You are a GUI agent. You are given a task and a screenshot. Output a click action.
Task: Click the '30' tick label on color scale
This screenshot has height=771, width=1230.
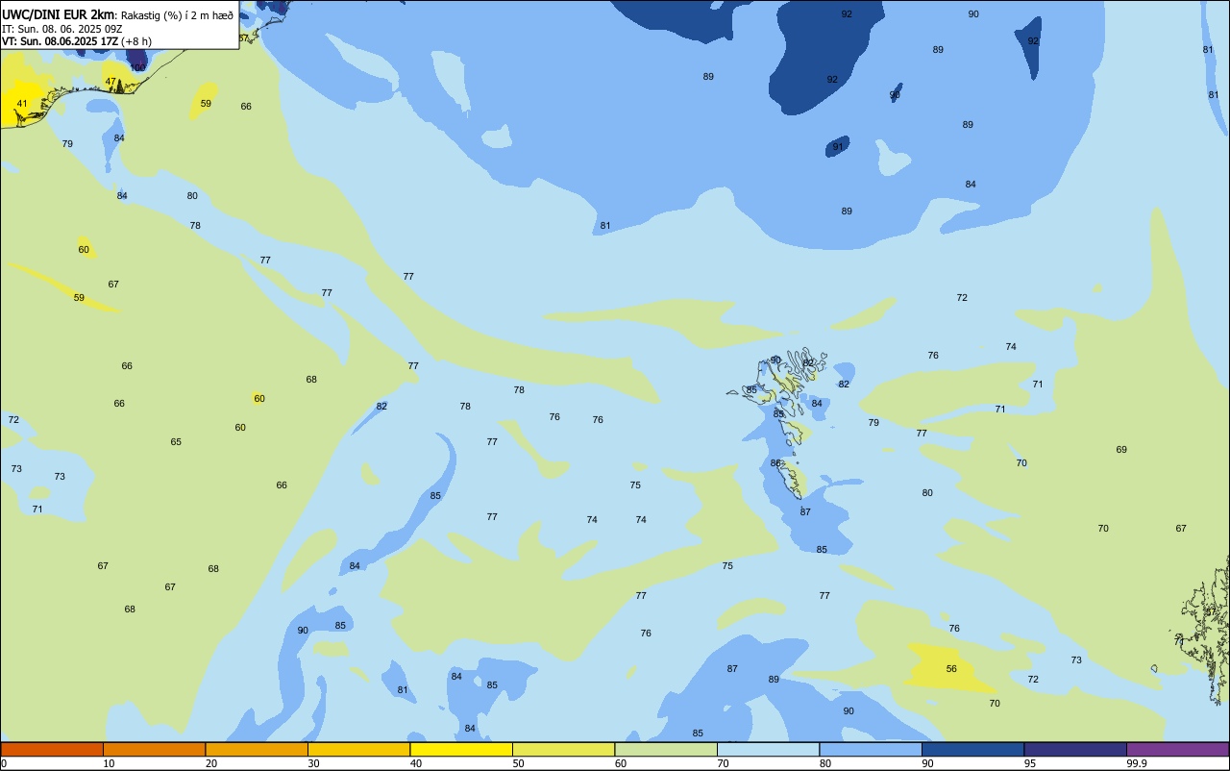(313, 763)
